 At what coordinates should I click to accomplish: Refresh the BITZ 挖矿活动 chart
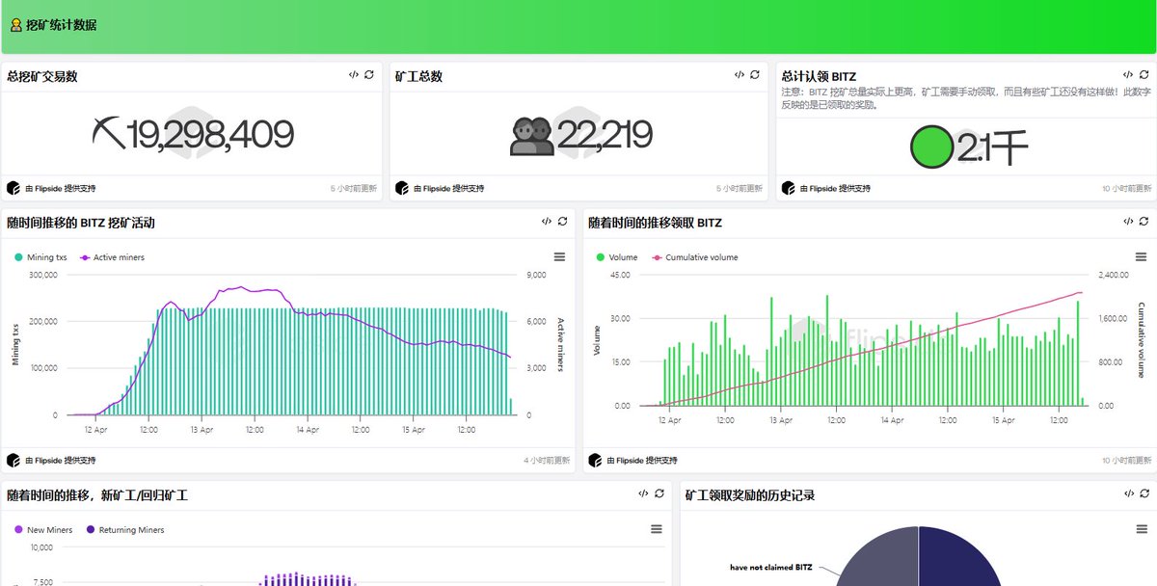(x=562, y=222)
